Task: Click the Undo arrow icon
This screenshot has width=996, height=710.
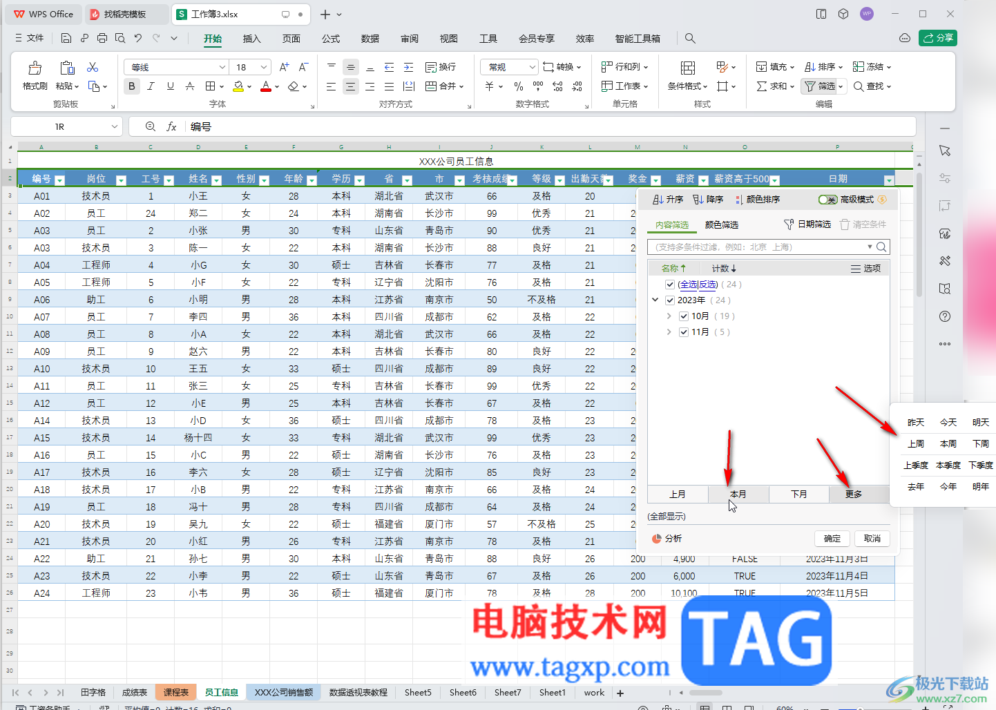Action: pyautogui.click(x=138, y=38)
